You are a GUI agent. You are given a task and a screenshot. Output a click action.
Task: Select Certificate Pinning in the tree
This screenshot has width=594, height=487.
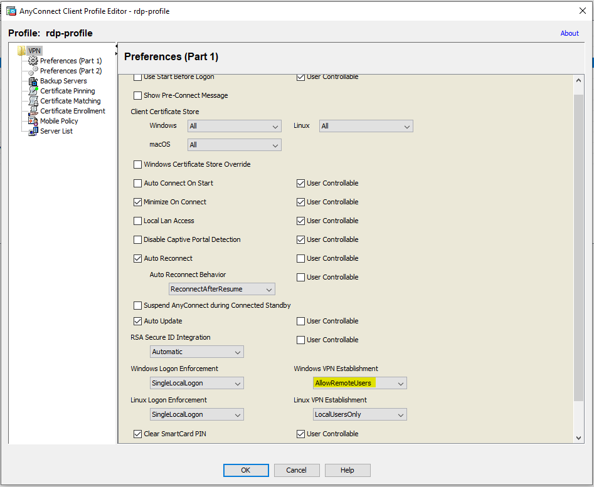click(68, 91)
